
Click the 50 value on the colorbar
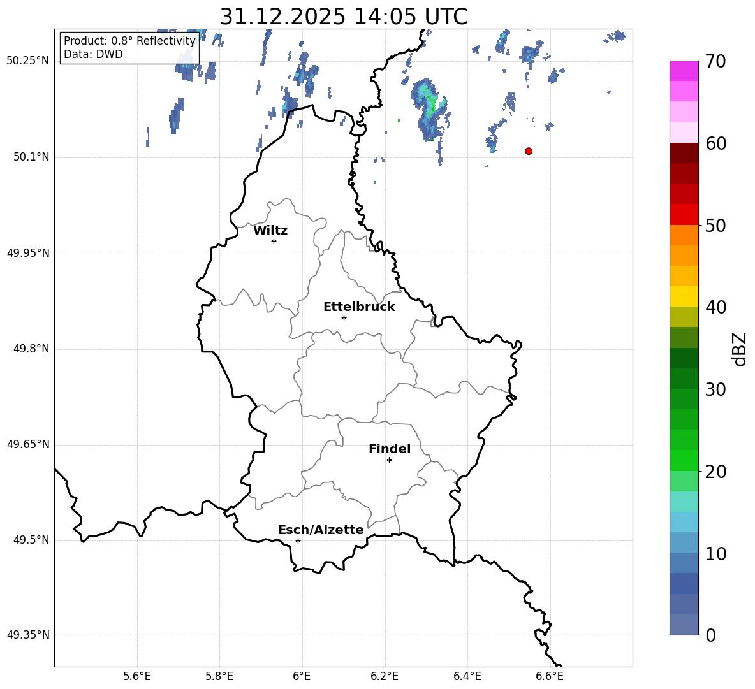[x=715, y=225]
